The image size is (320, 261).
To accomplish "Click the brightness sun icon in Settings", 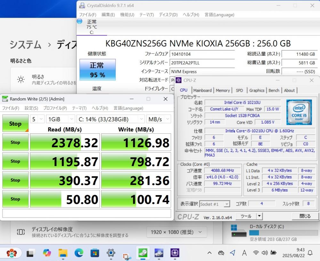I will click(x=21, y=79).
